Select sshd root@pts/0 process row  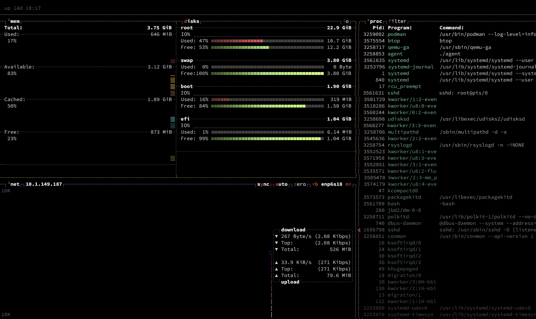click(x=449, y=93)
